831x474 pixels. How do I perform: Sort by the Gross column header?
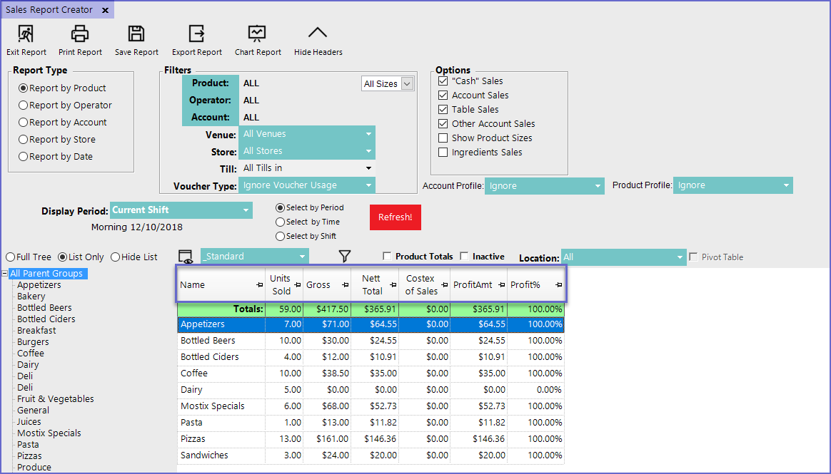tap(318, 285)
